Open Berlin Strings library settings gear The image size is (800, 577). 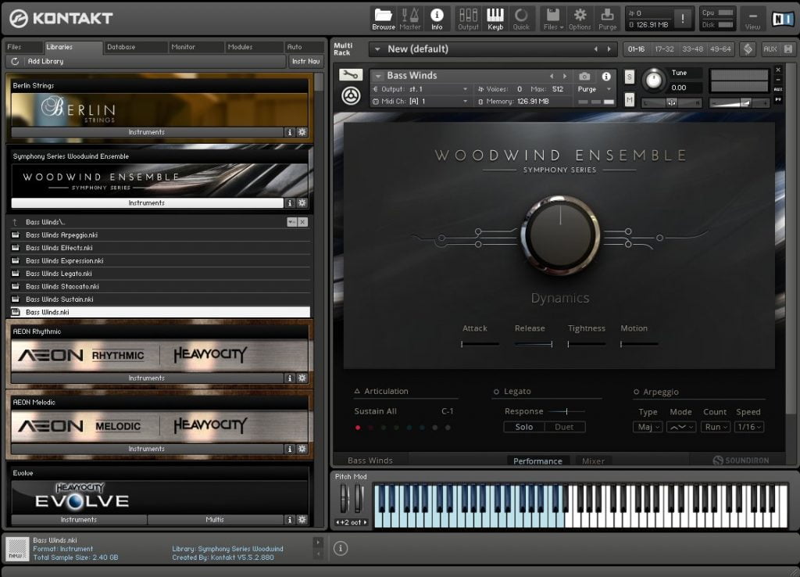coord(302,132)
